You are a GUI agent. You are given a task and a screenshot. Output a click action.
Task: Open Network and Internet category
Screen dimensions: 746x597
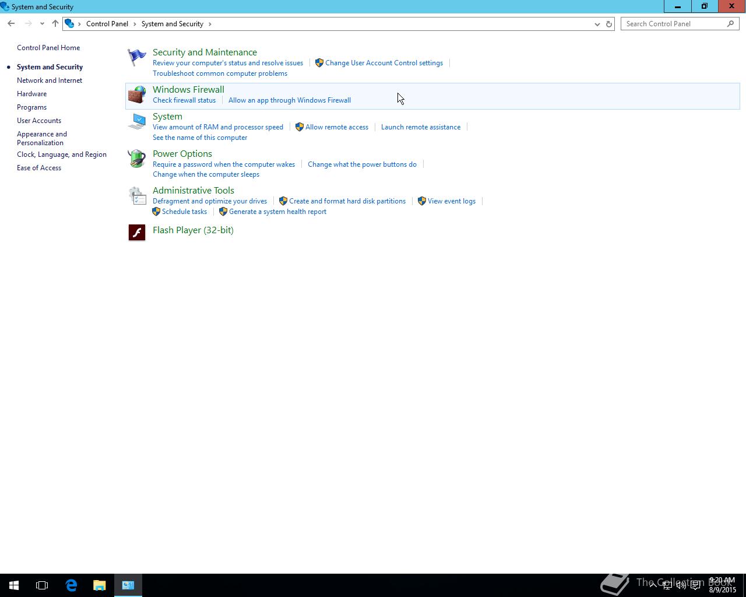[50, 80]
